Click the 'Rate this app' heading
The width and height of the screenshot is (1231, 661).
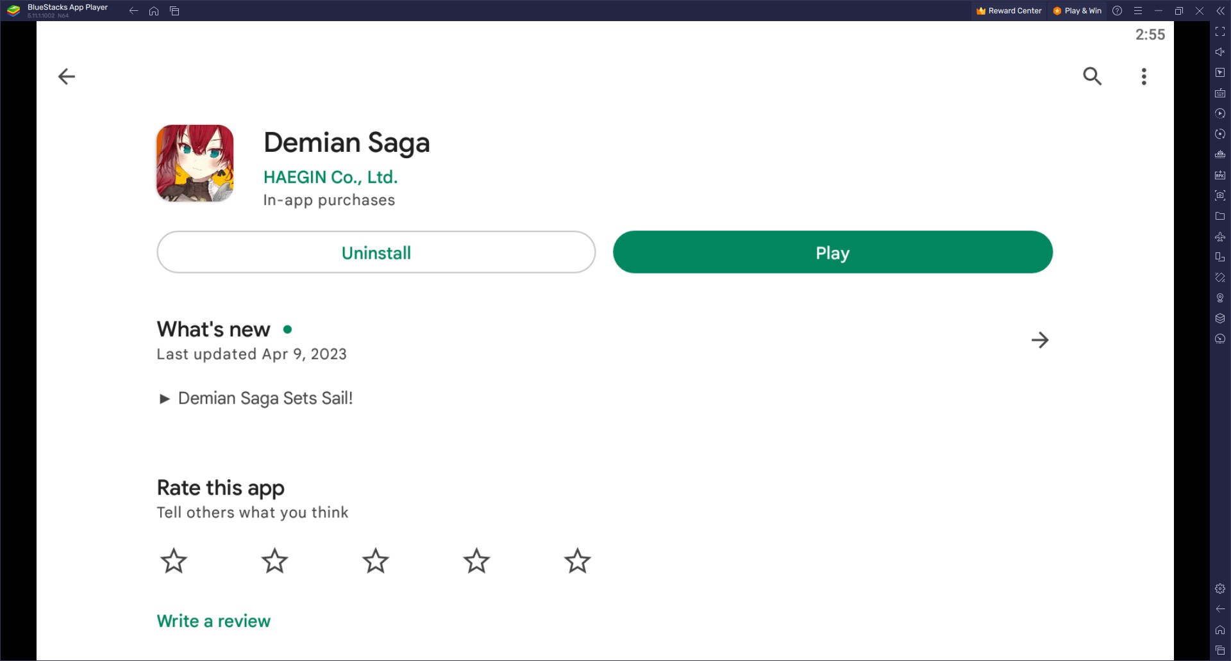[221, 488]
